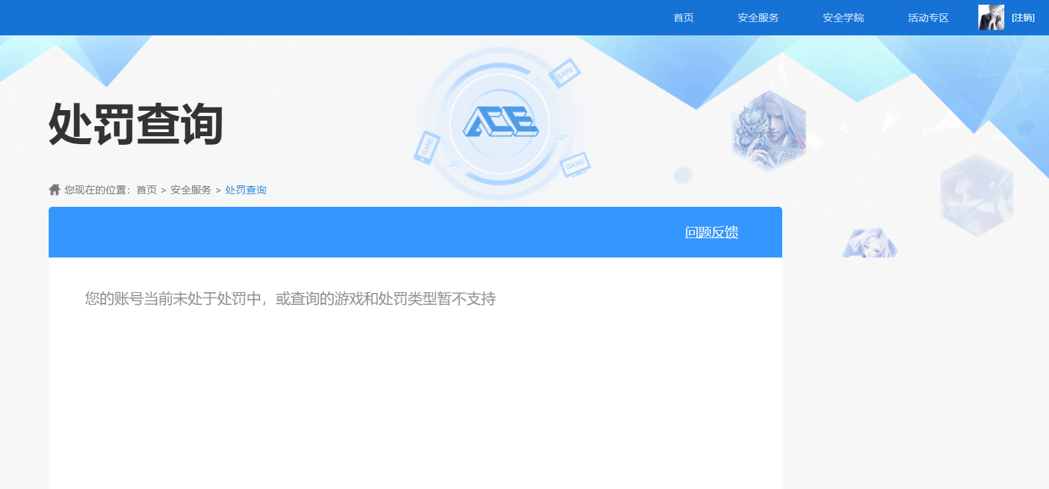Open the 首页 navigation item
The image size is (1049, 489).
684,18
